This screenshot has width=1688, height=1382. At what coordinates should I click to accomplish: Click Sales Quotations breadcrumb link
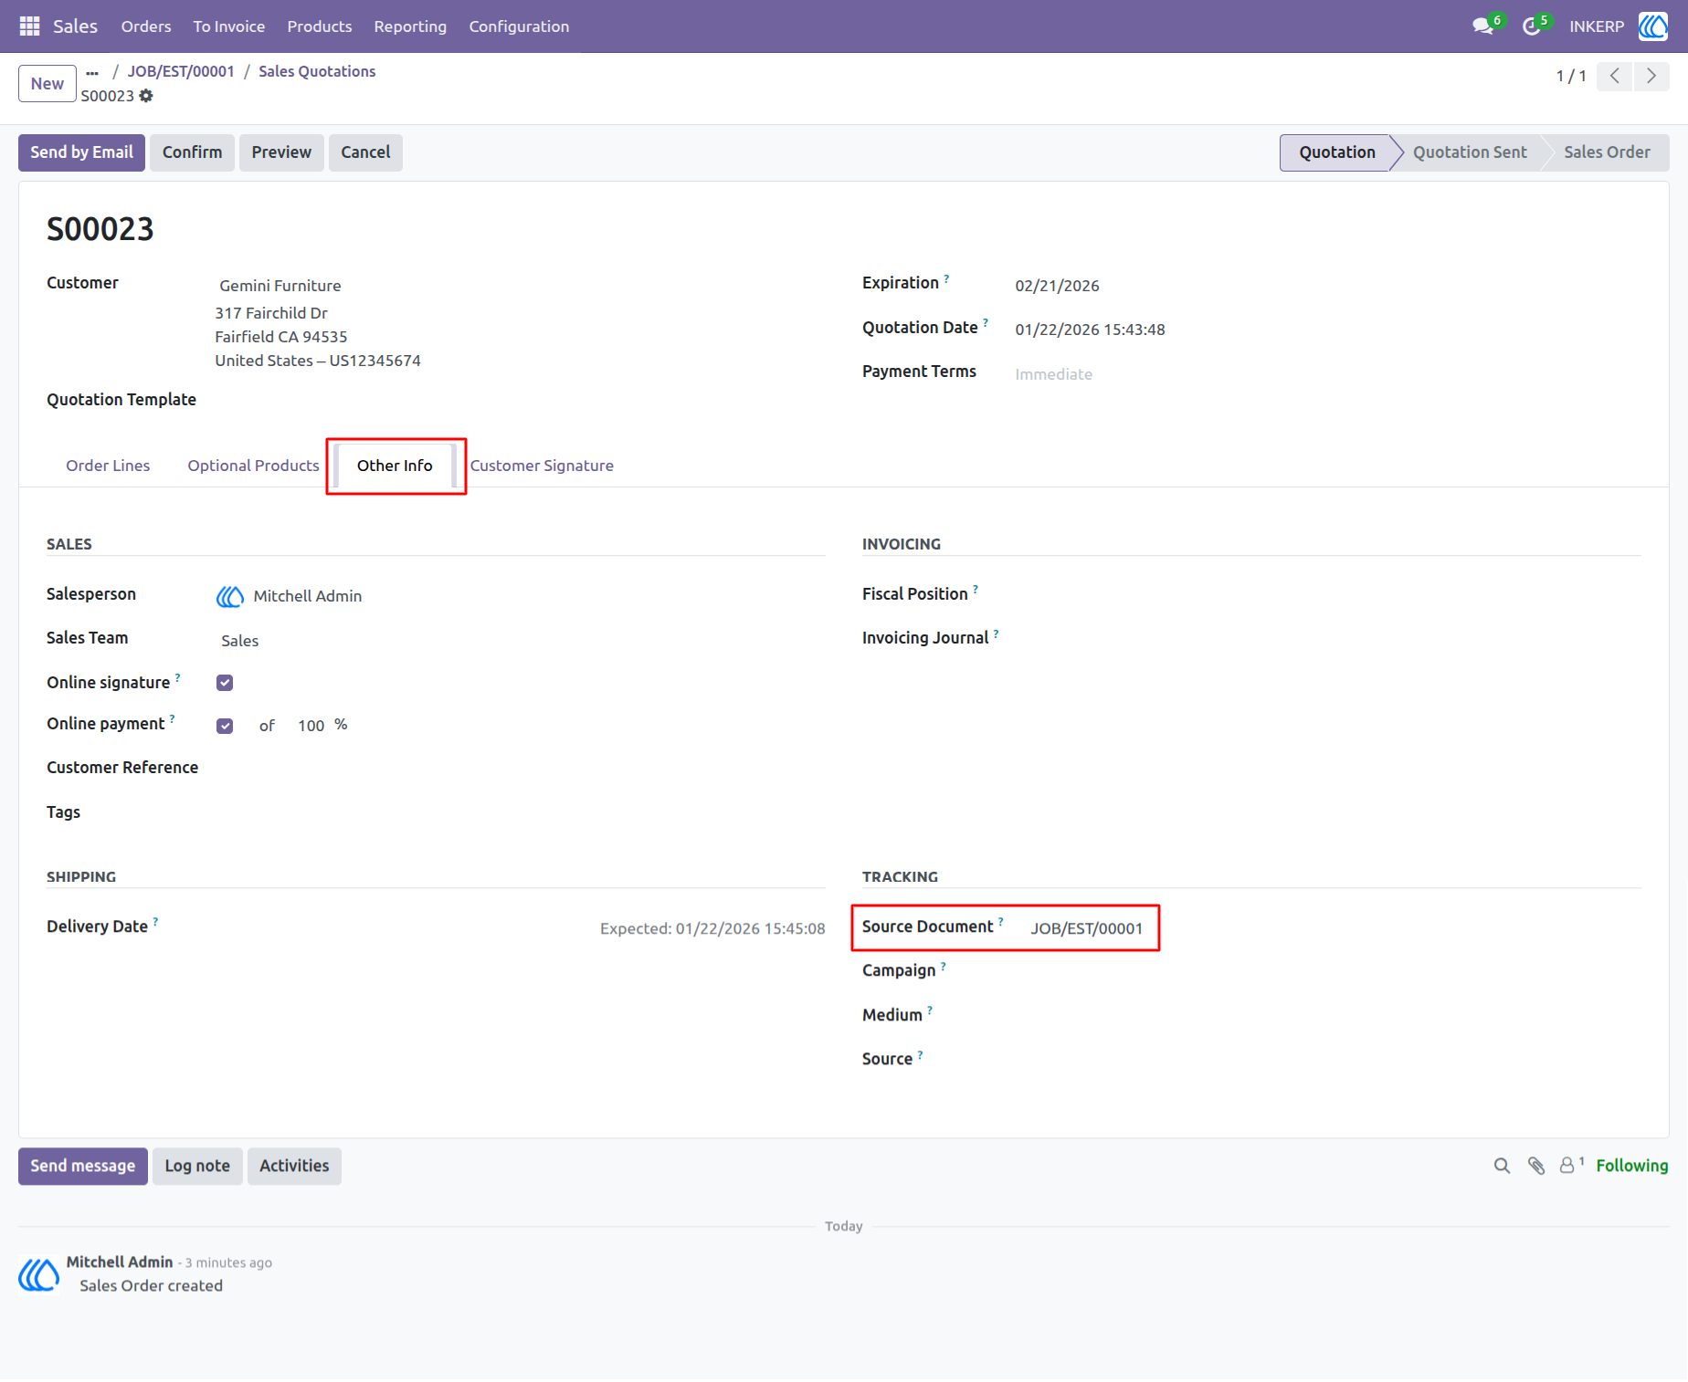coord(317,71)
